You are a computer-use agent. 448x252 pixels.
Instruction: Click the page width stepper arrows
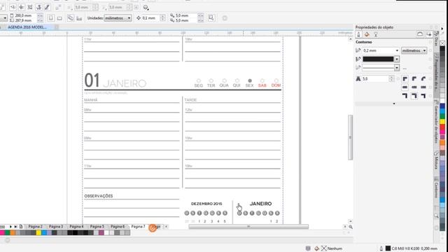coord(40,15)
